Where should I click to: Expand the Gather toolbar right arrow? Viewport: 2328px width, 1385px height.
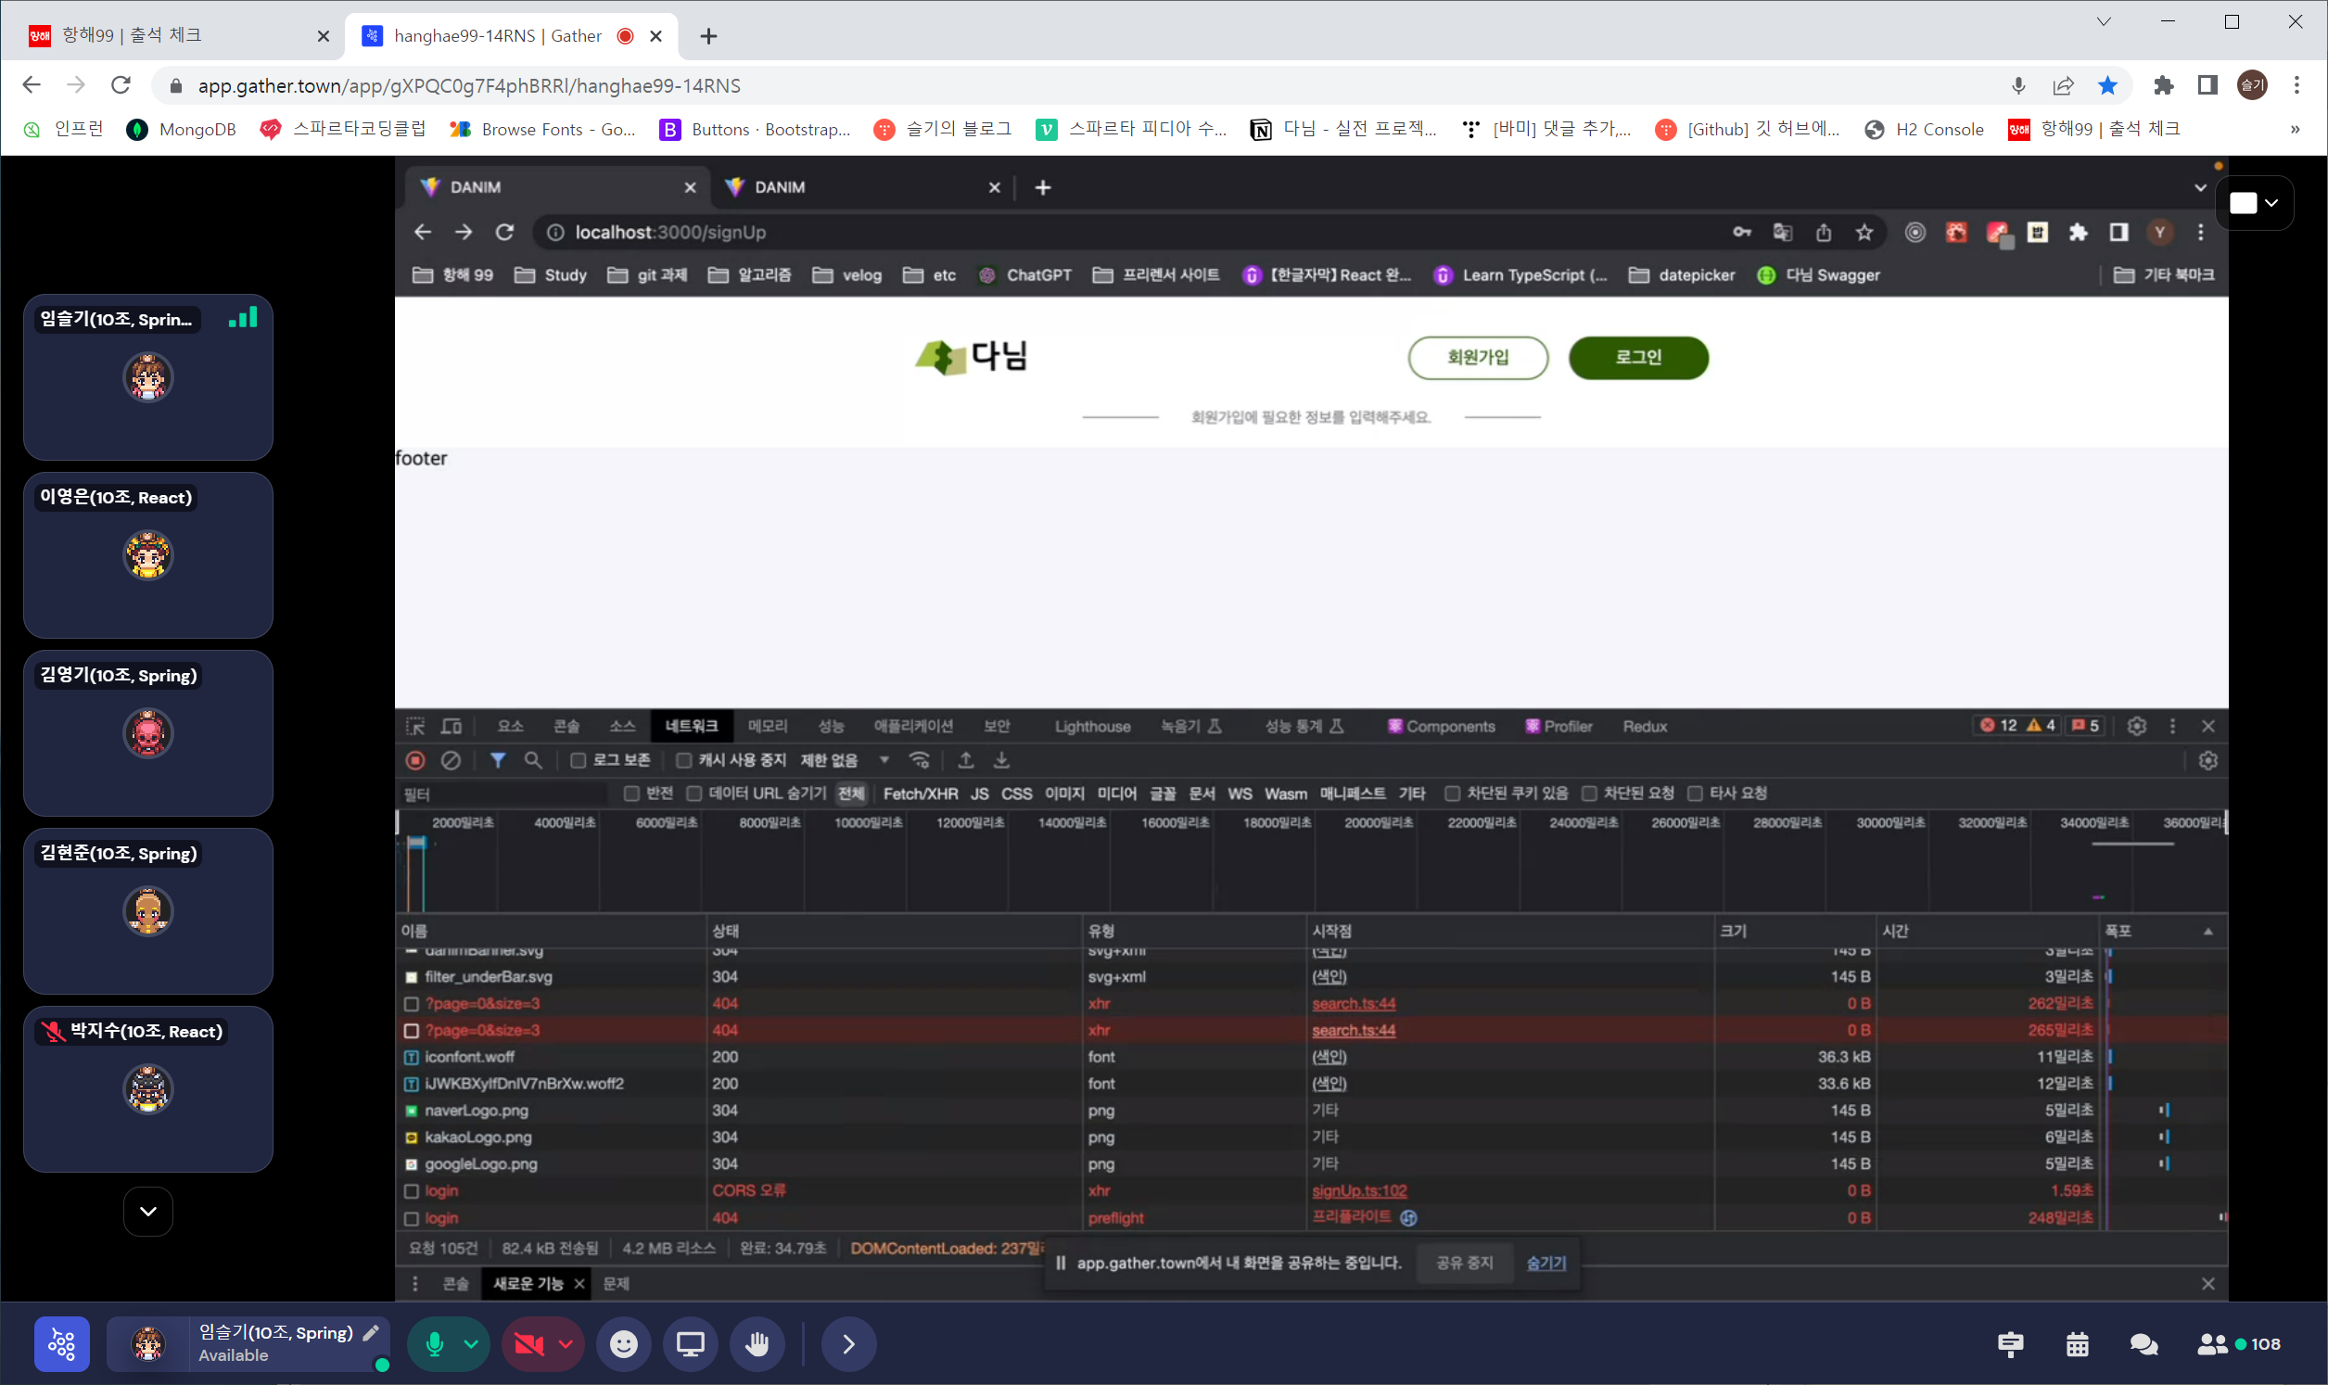(848, 1344)
